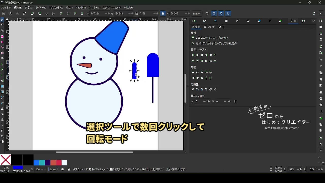Screen dimensions: 325x183
Task: Select the Ellipse/Circle tool
Action: (x=2, y=42)
